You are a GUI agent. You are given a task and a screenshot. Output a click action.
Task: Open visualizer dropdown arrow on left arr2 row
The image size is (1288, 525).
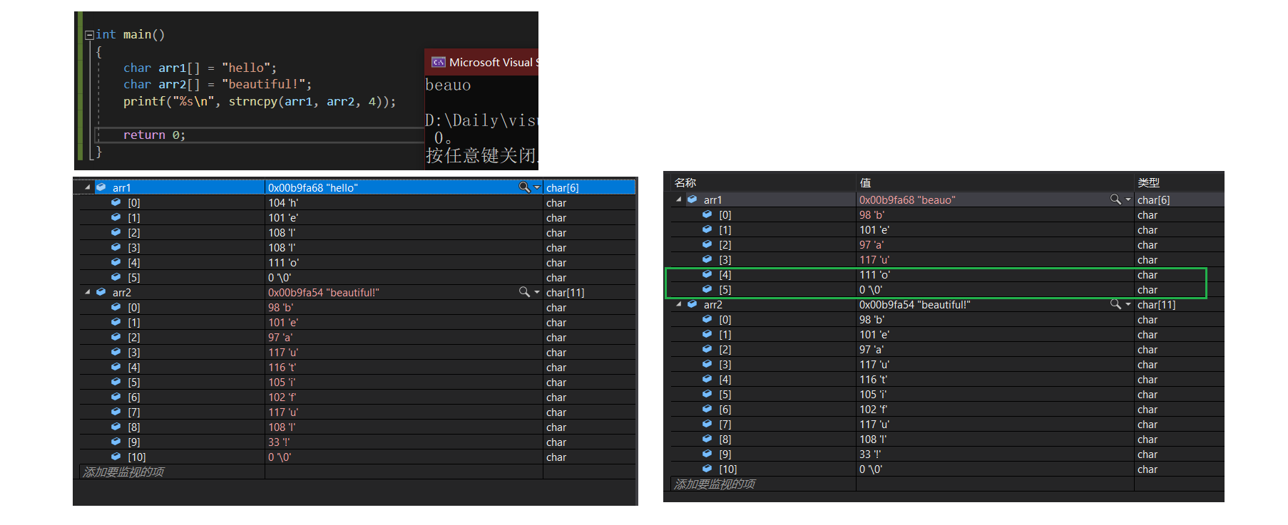[537, 292]
